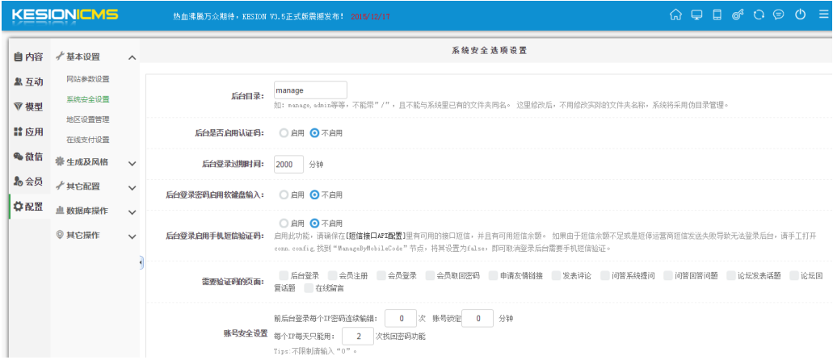Enable 后台是否启用认证码 with the 启用 radio
The height and width of the screenshot is (364, 833).
(284, 132)
